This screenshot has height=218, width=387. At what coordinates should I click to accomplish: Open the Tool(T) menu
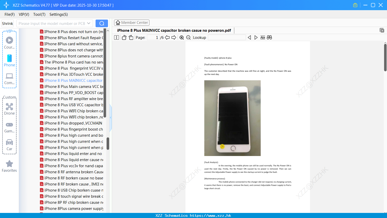tap(39, 14)
